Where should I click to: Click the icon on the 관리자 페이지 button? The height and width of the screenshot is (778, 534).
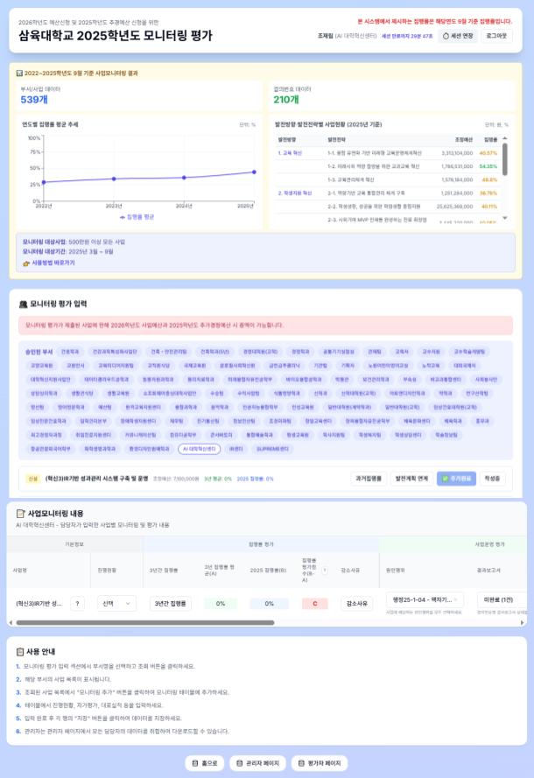pos(239,763)
